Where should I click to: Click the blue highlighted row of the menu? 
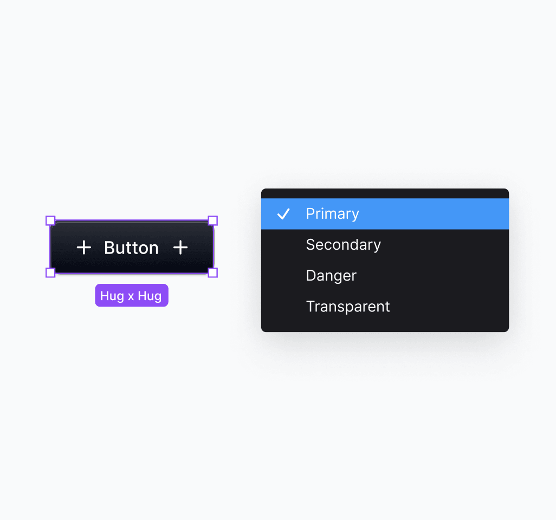tap(385, 214)
